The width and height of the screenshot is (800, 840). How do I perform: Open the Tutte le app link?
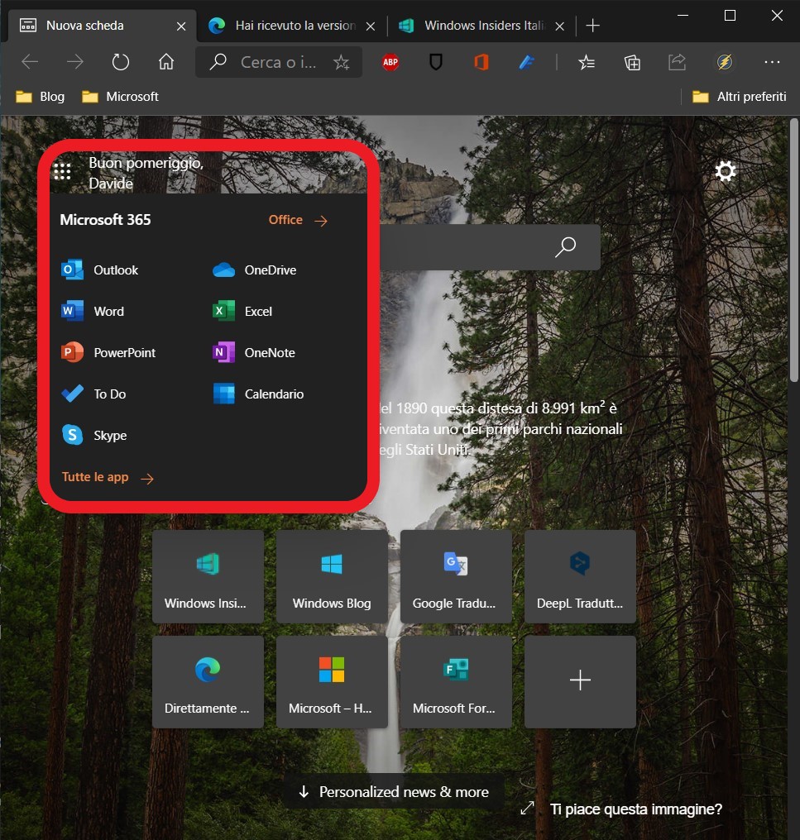pyautogui.click(x=108, y=477)
